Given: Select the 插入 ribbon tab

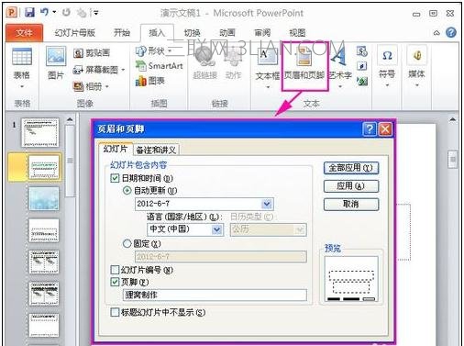Looking at the screenshot, I should point(157,33).
